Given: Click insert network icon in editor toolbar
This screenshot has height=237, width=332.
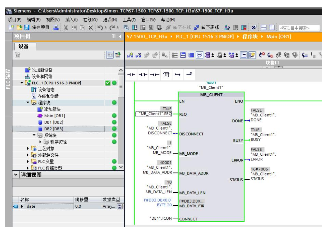Looking at the screenshot, I should [130, 55].
